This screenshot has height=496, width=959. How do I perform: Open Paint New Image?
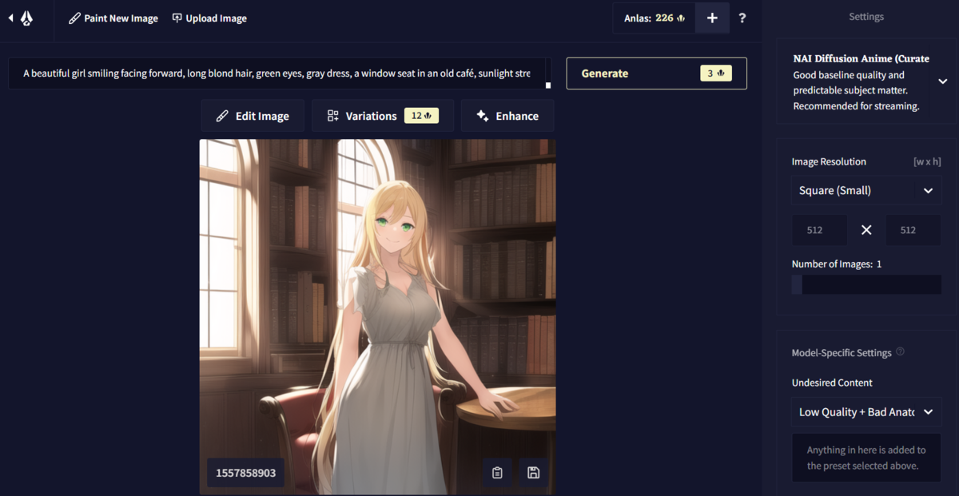[x=113, y=18]
